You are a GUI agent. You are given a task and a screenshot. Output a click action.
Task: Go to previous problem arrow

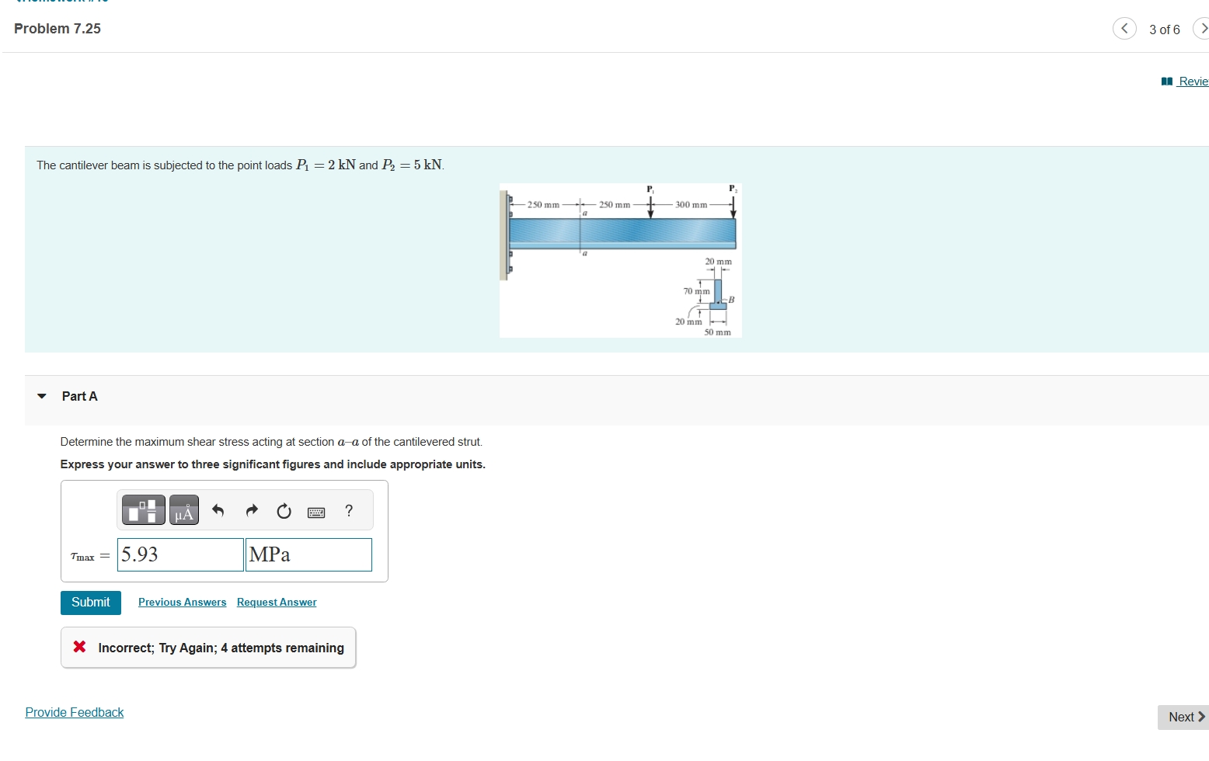(1124, 29)
